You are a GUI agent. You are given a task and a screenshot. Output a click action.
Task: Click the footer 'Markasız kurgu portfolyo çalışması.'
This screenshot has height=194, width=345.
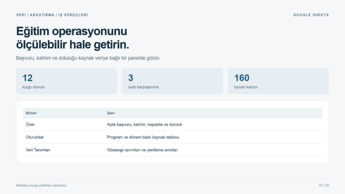click(41, 186)
